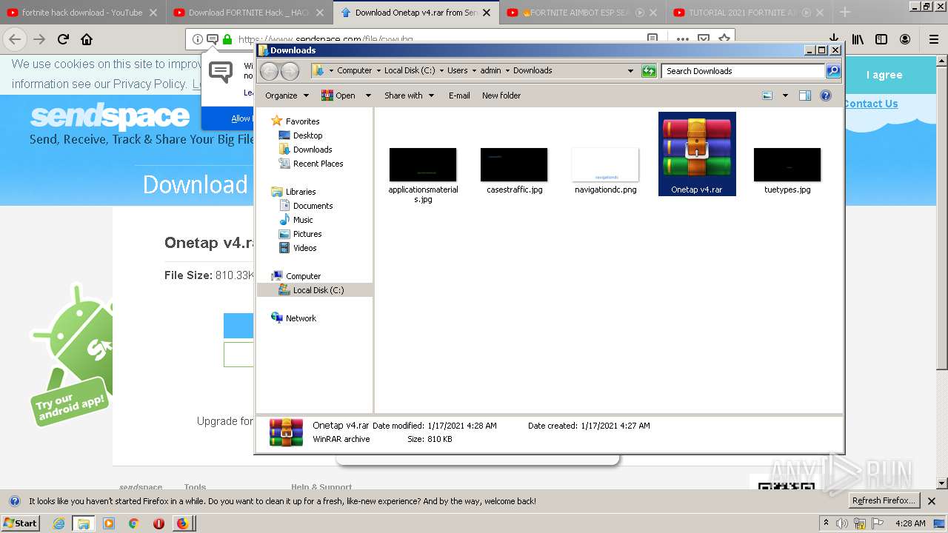This screenshot has width=948, height=533.
Task: Click the change view icon
Action: click(767, 95)
